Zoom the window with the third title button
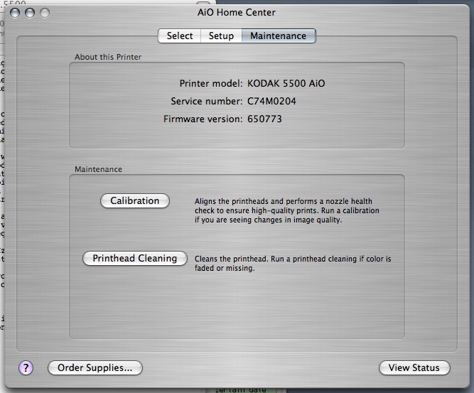 point(45,13)
